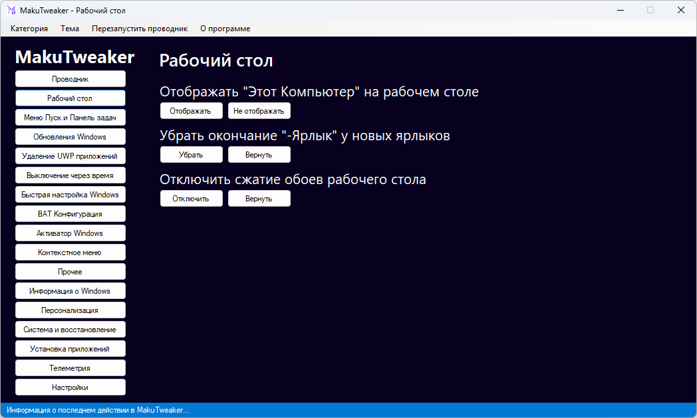
Task: Go to the Проводник category
Action: (70, 79)
